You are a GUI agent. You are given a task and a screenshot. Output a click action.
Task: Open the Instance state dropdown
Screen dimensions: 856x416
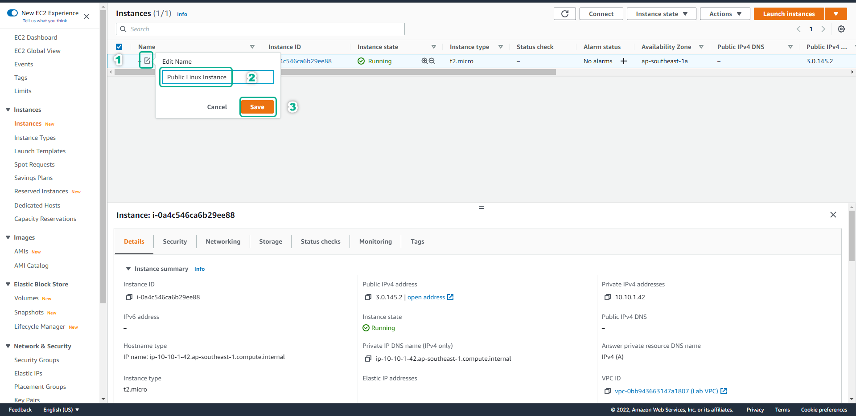(661, 14)
